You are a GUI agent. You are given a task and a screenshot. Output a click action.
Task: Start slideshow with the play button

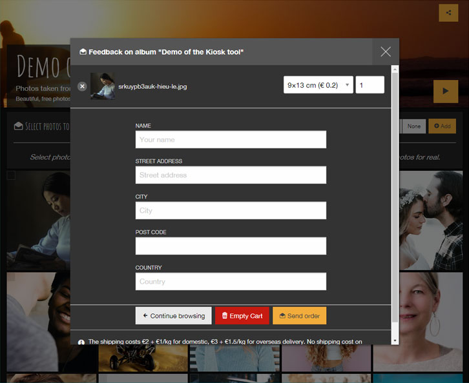coord(446,91)
